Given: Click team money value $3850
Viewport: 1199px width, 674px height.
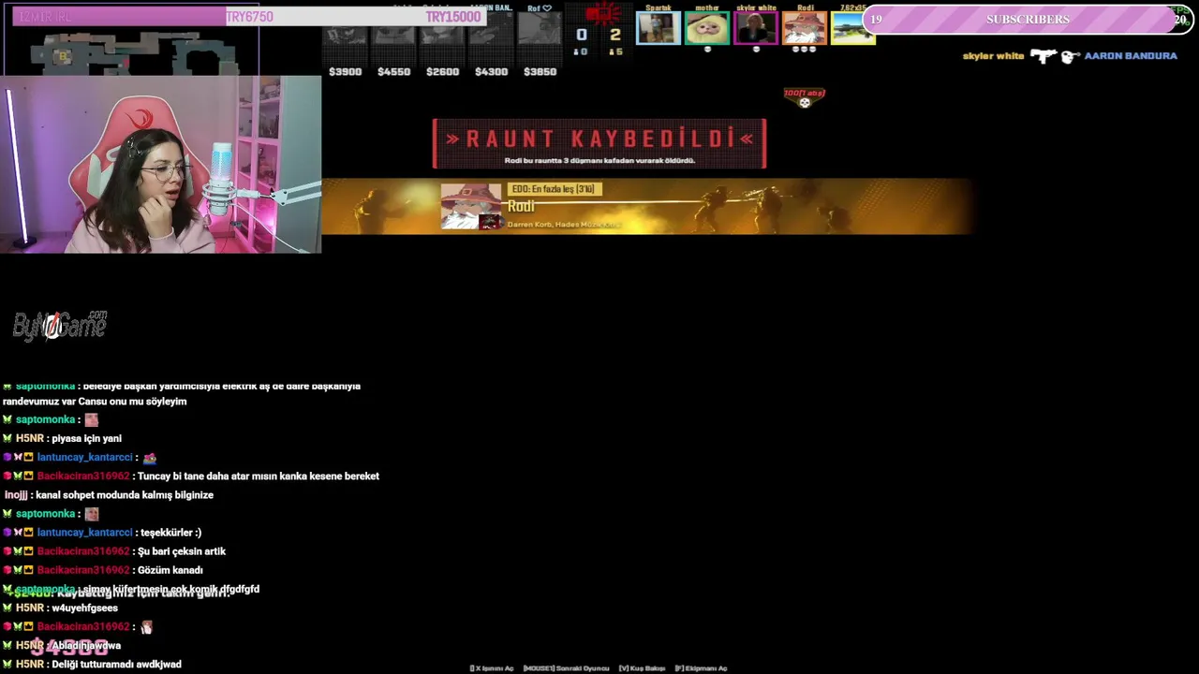Looking at the screenshot, I should coord(540,72).
